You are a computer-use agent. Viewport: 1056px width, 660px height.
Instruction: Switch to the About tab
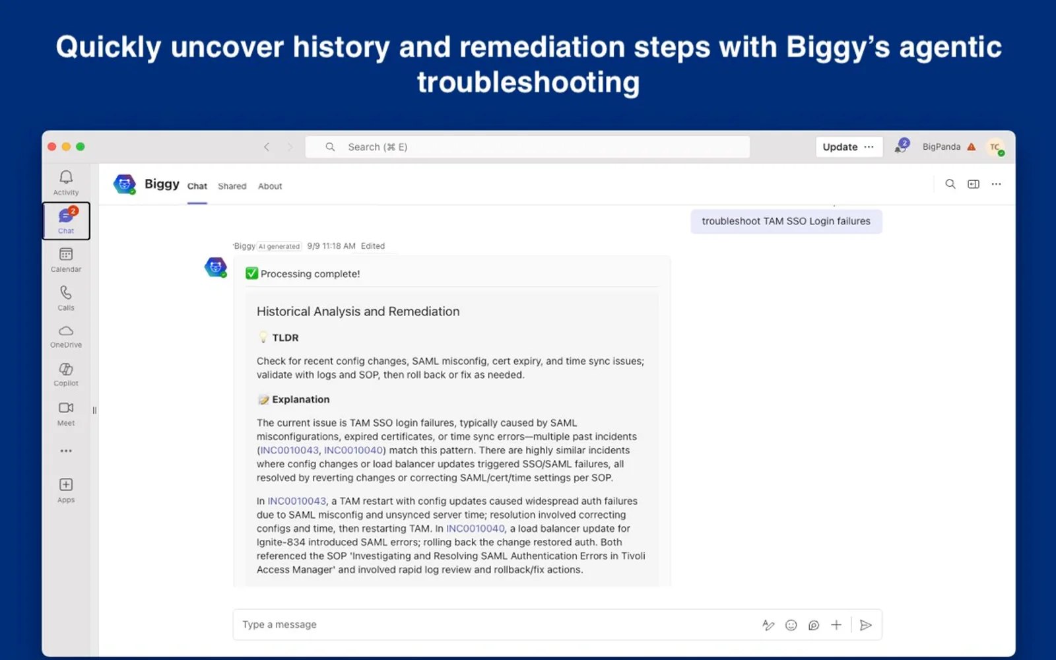click(x=270, y=187)
